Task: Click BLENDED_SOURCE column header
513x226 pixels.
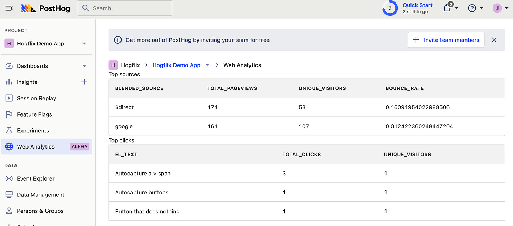Action: pyautogui.click(x=139, y=88)
